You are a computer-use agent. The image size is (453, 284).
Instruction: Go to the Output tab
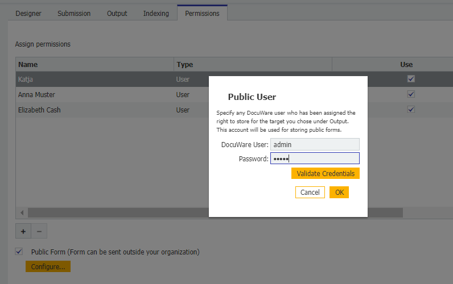(x=117, y=13)
